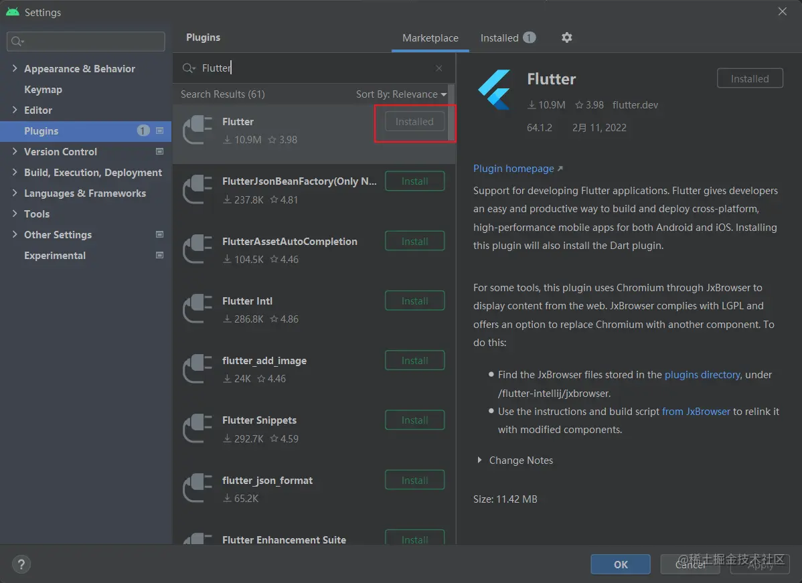Install the flutter_add_image plugin

[x=415, y=361]
